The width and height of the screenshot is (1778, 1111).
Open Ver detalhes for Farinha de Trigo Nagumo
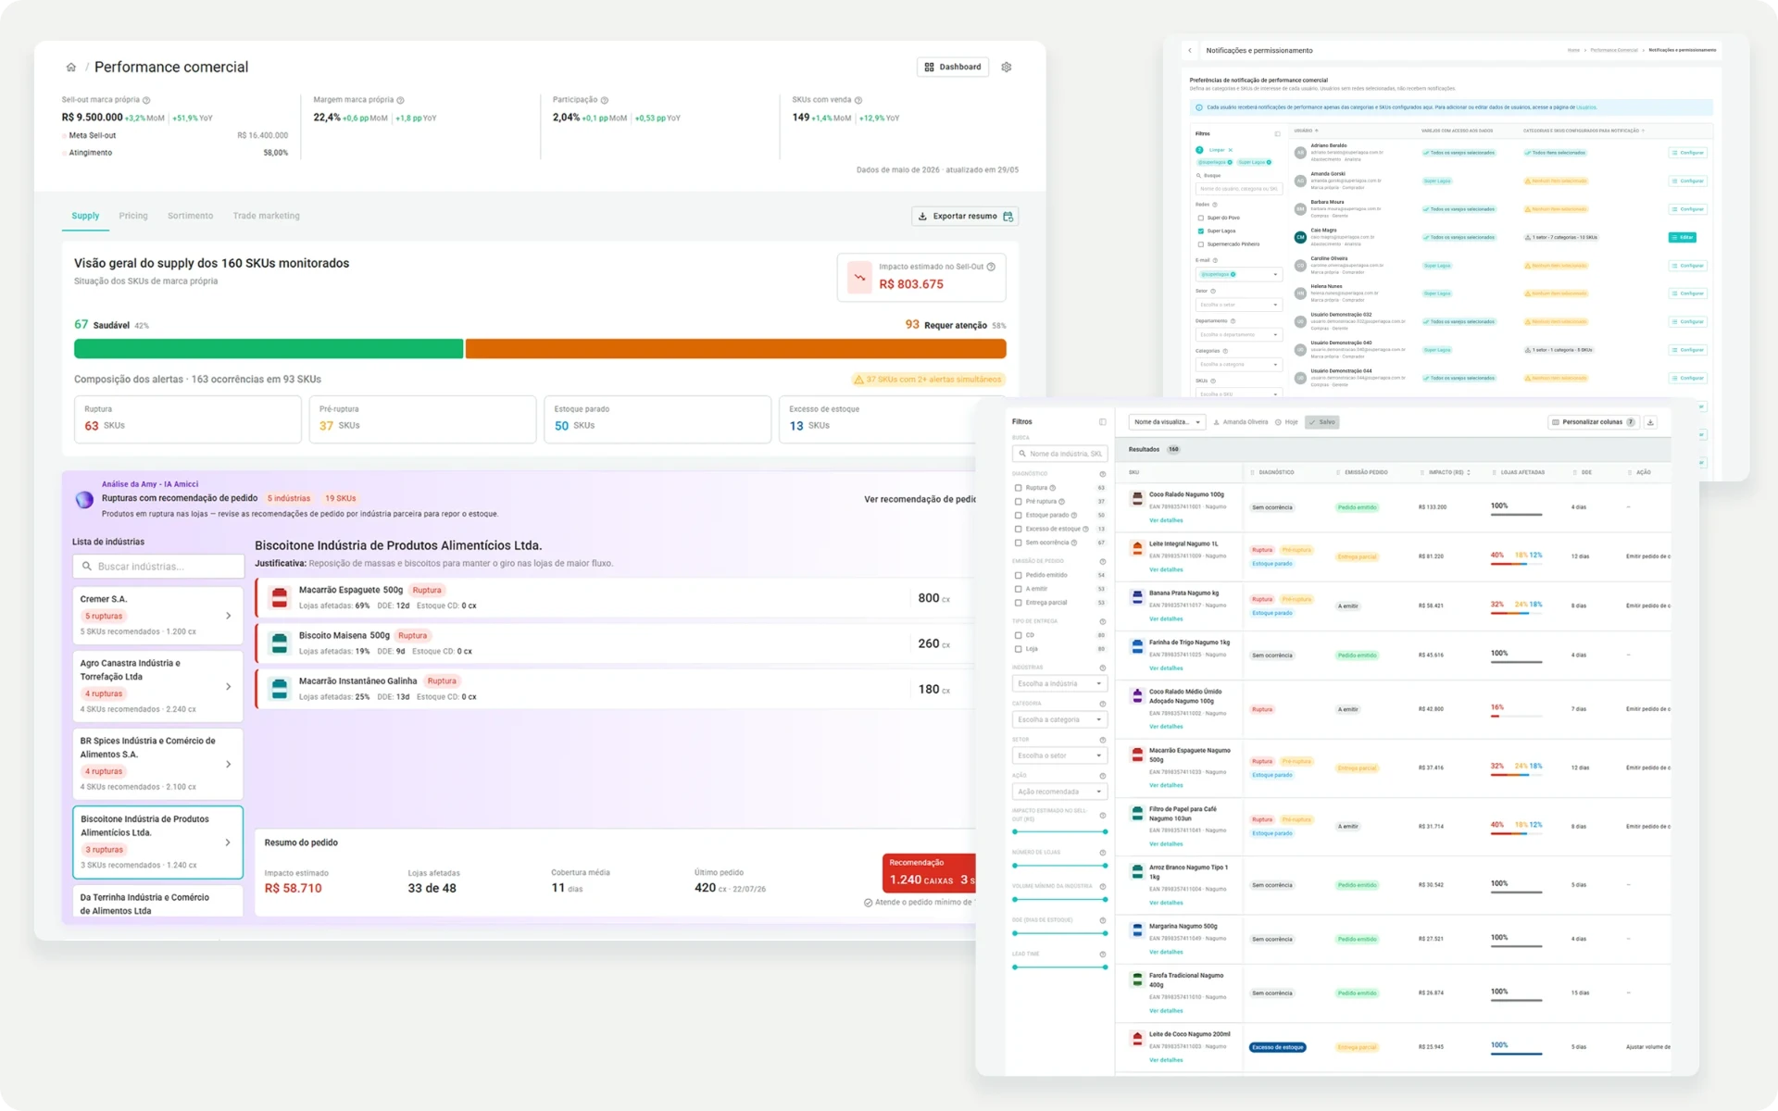coord(1166,668)
